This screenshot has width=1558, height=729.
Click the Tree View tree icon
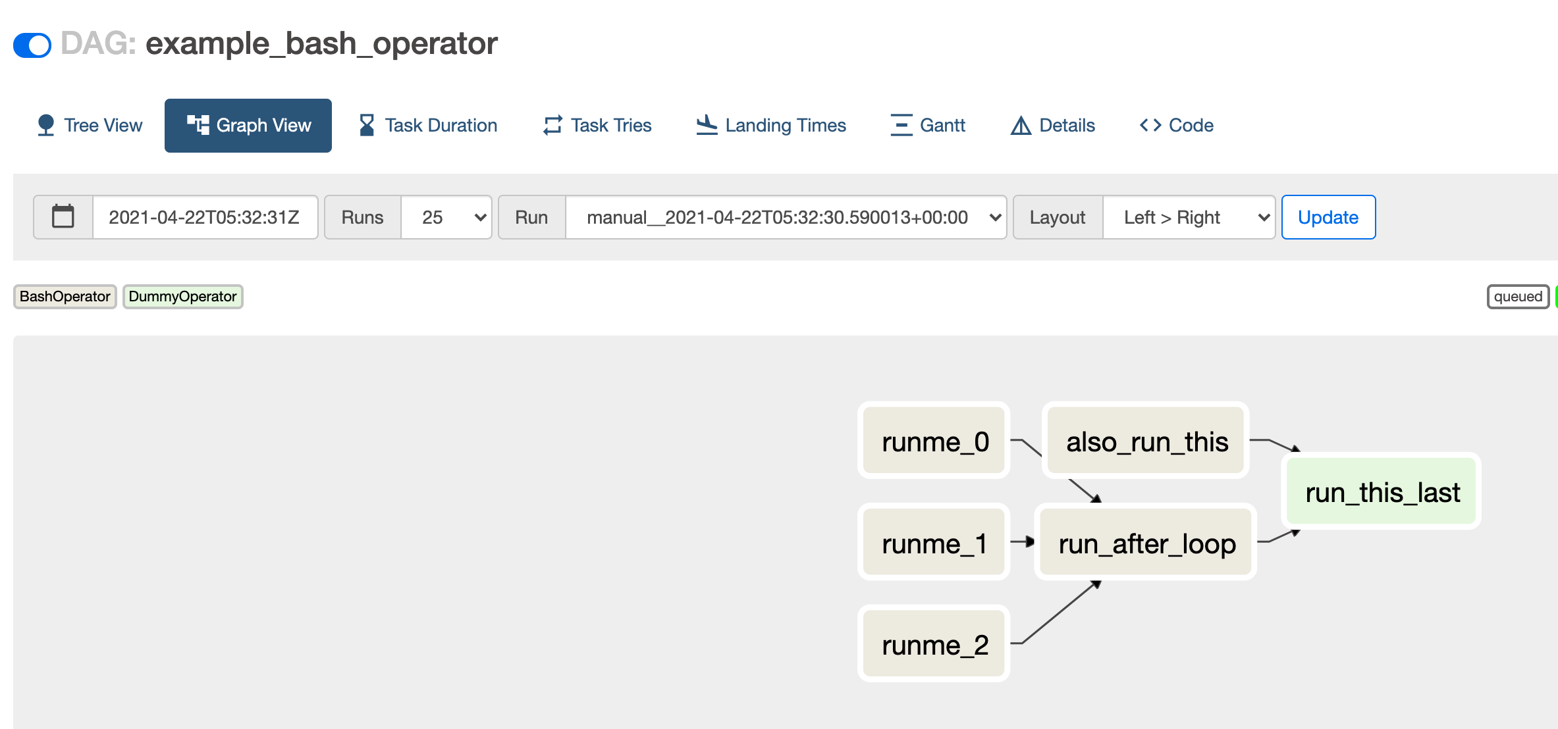pos(45,125)
